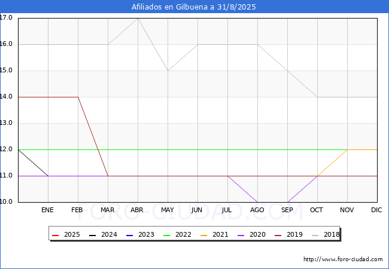The image size is (389, 269).
Task: Click the OCT month axis label
Action: (317, 210)
